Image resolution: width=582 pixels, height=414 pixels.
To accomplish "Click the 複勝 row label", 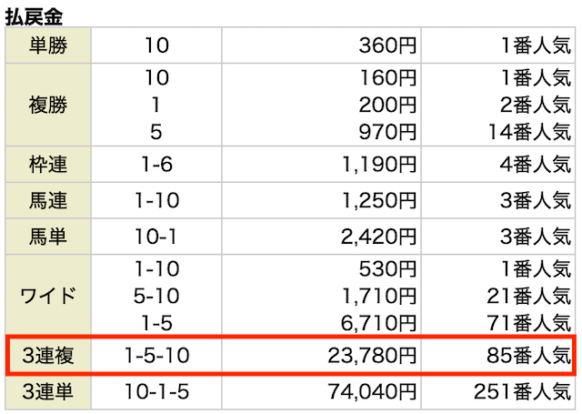I will coord(48,105).
